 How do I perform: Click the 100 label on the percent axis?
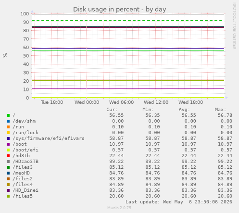point(25,14)
